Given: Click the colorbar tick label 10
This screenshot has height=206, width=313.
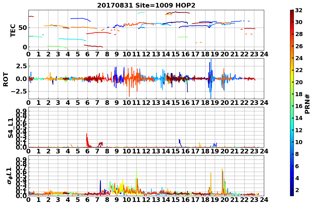Looking at the screenshot, I should [x=299, y=142].
